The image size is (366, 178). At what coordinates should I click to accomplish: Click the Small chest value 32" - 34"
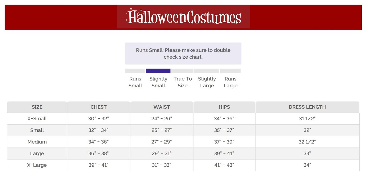click(98, 130)
